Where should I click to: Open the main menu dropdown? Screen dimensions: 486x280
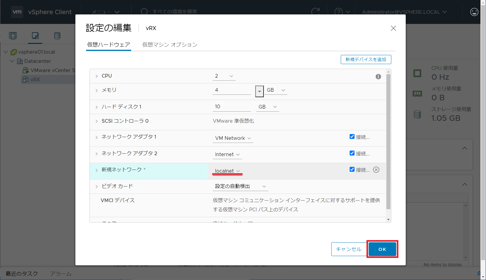[x=106, y=12]
